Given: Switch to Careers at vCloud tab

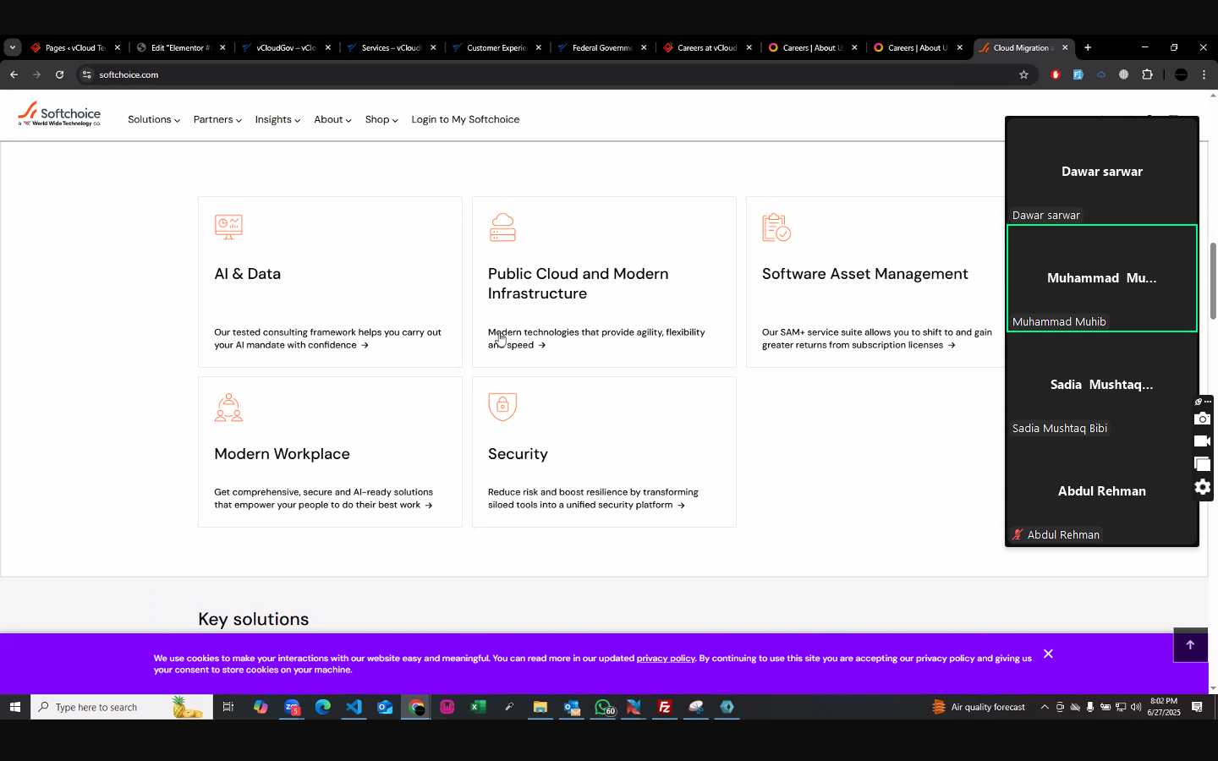Looking at the screenshot, I should pyautogui.click(x=706, y=47).
